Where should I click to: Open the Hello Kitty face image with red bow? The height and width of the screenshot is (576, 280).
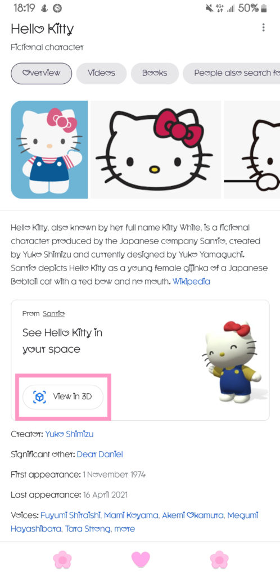pos(156,150)
